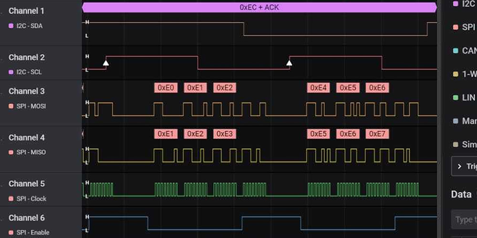Viewport: 477px width, 238px height.
Task: Click the 0xE2 bubble on the MOSI row
Action: pos(225,88)
